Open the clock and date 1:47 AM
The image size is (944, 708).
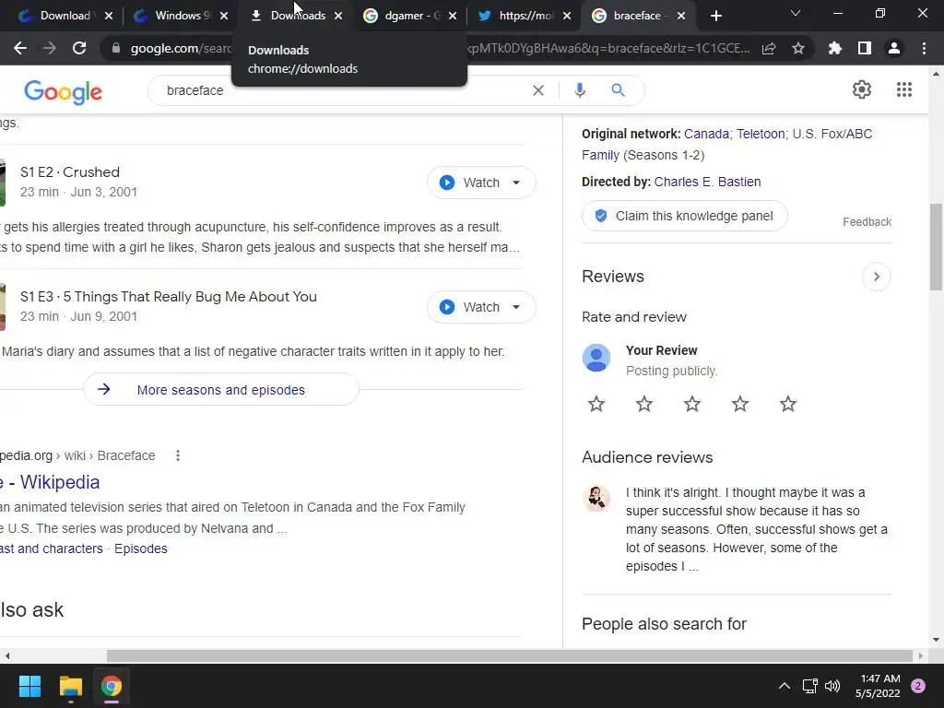(x=878, y=686)
